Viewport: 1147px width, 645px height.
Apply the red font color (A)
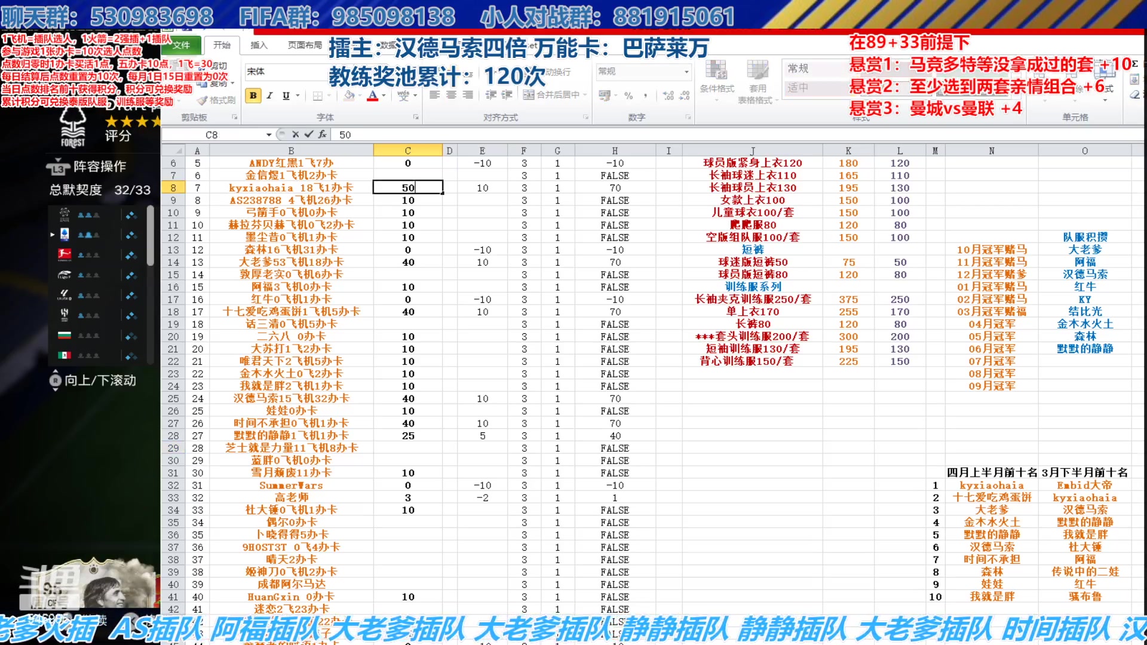373,96
